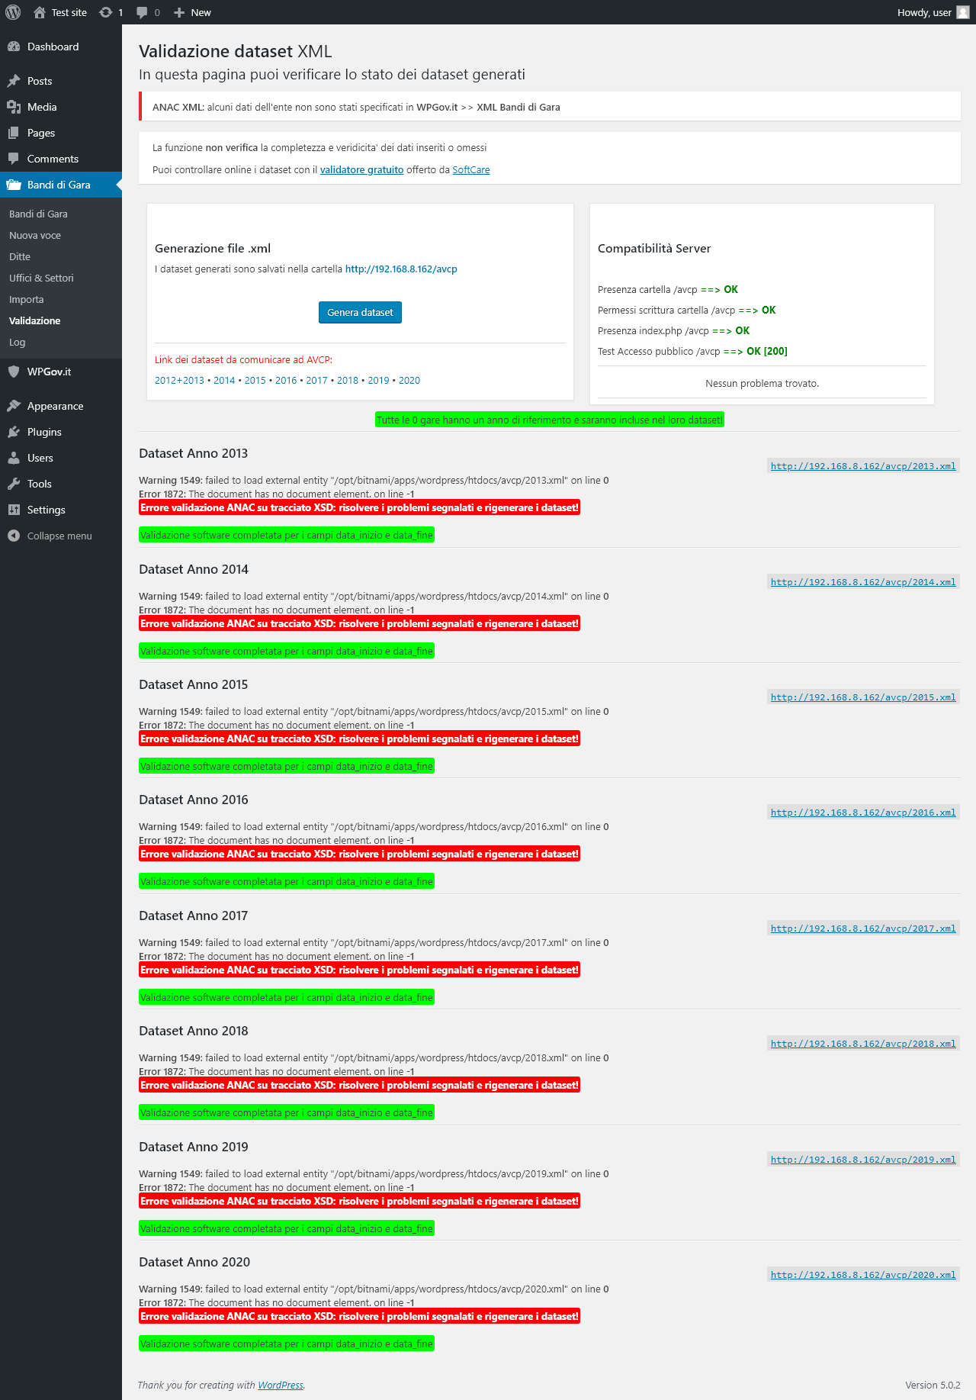Image resolution: width=976 pixels, height=1400 pixels.
Task: Open the 2015 dataset year link
Action: pos(255,381)
